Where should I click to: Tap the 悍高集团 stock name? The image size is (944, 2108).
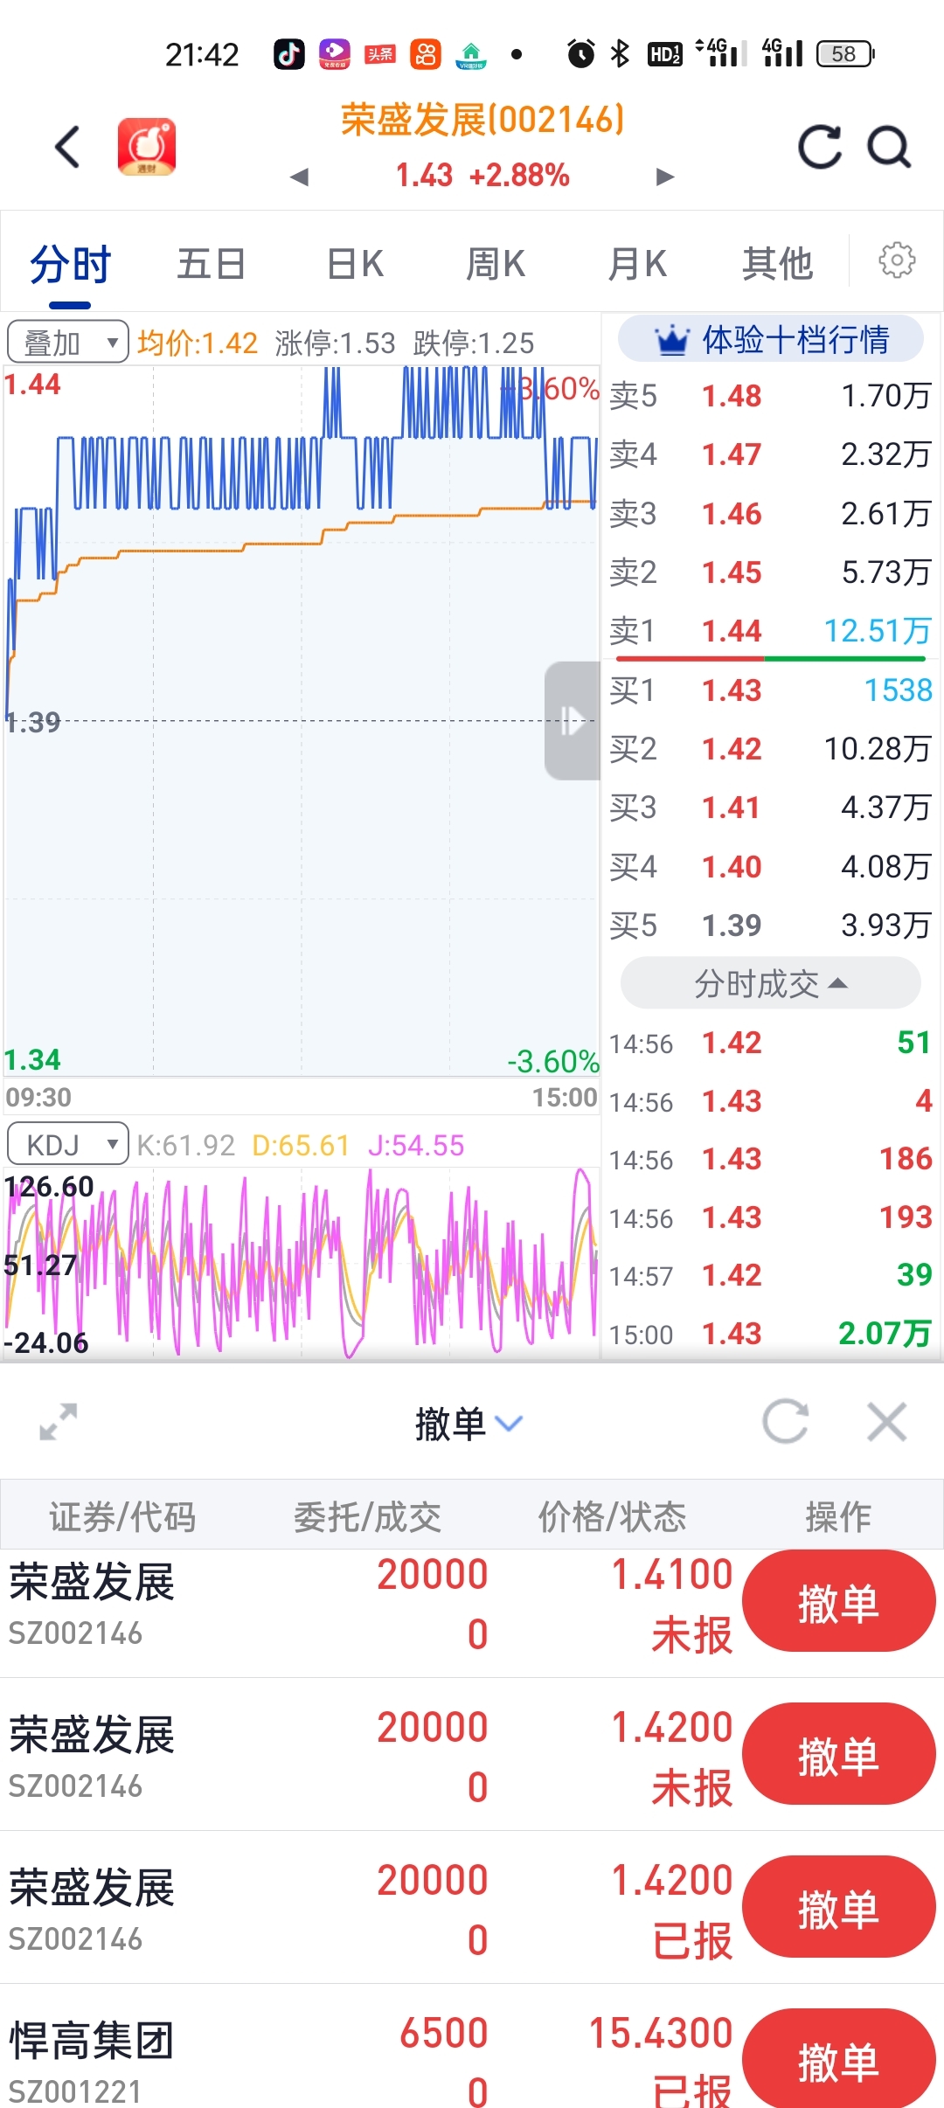[92, 2042]
